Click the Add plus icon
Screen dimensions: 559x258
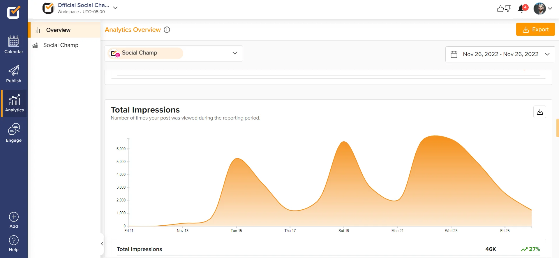tap(14, 217)
